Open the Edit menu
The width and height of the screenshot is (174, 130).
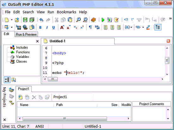[16, 12]
